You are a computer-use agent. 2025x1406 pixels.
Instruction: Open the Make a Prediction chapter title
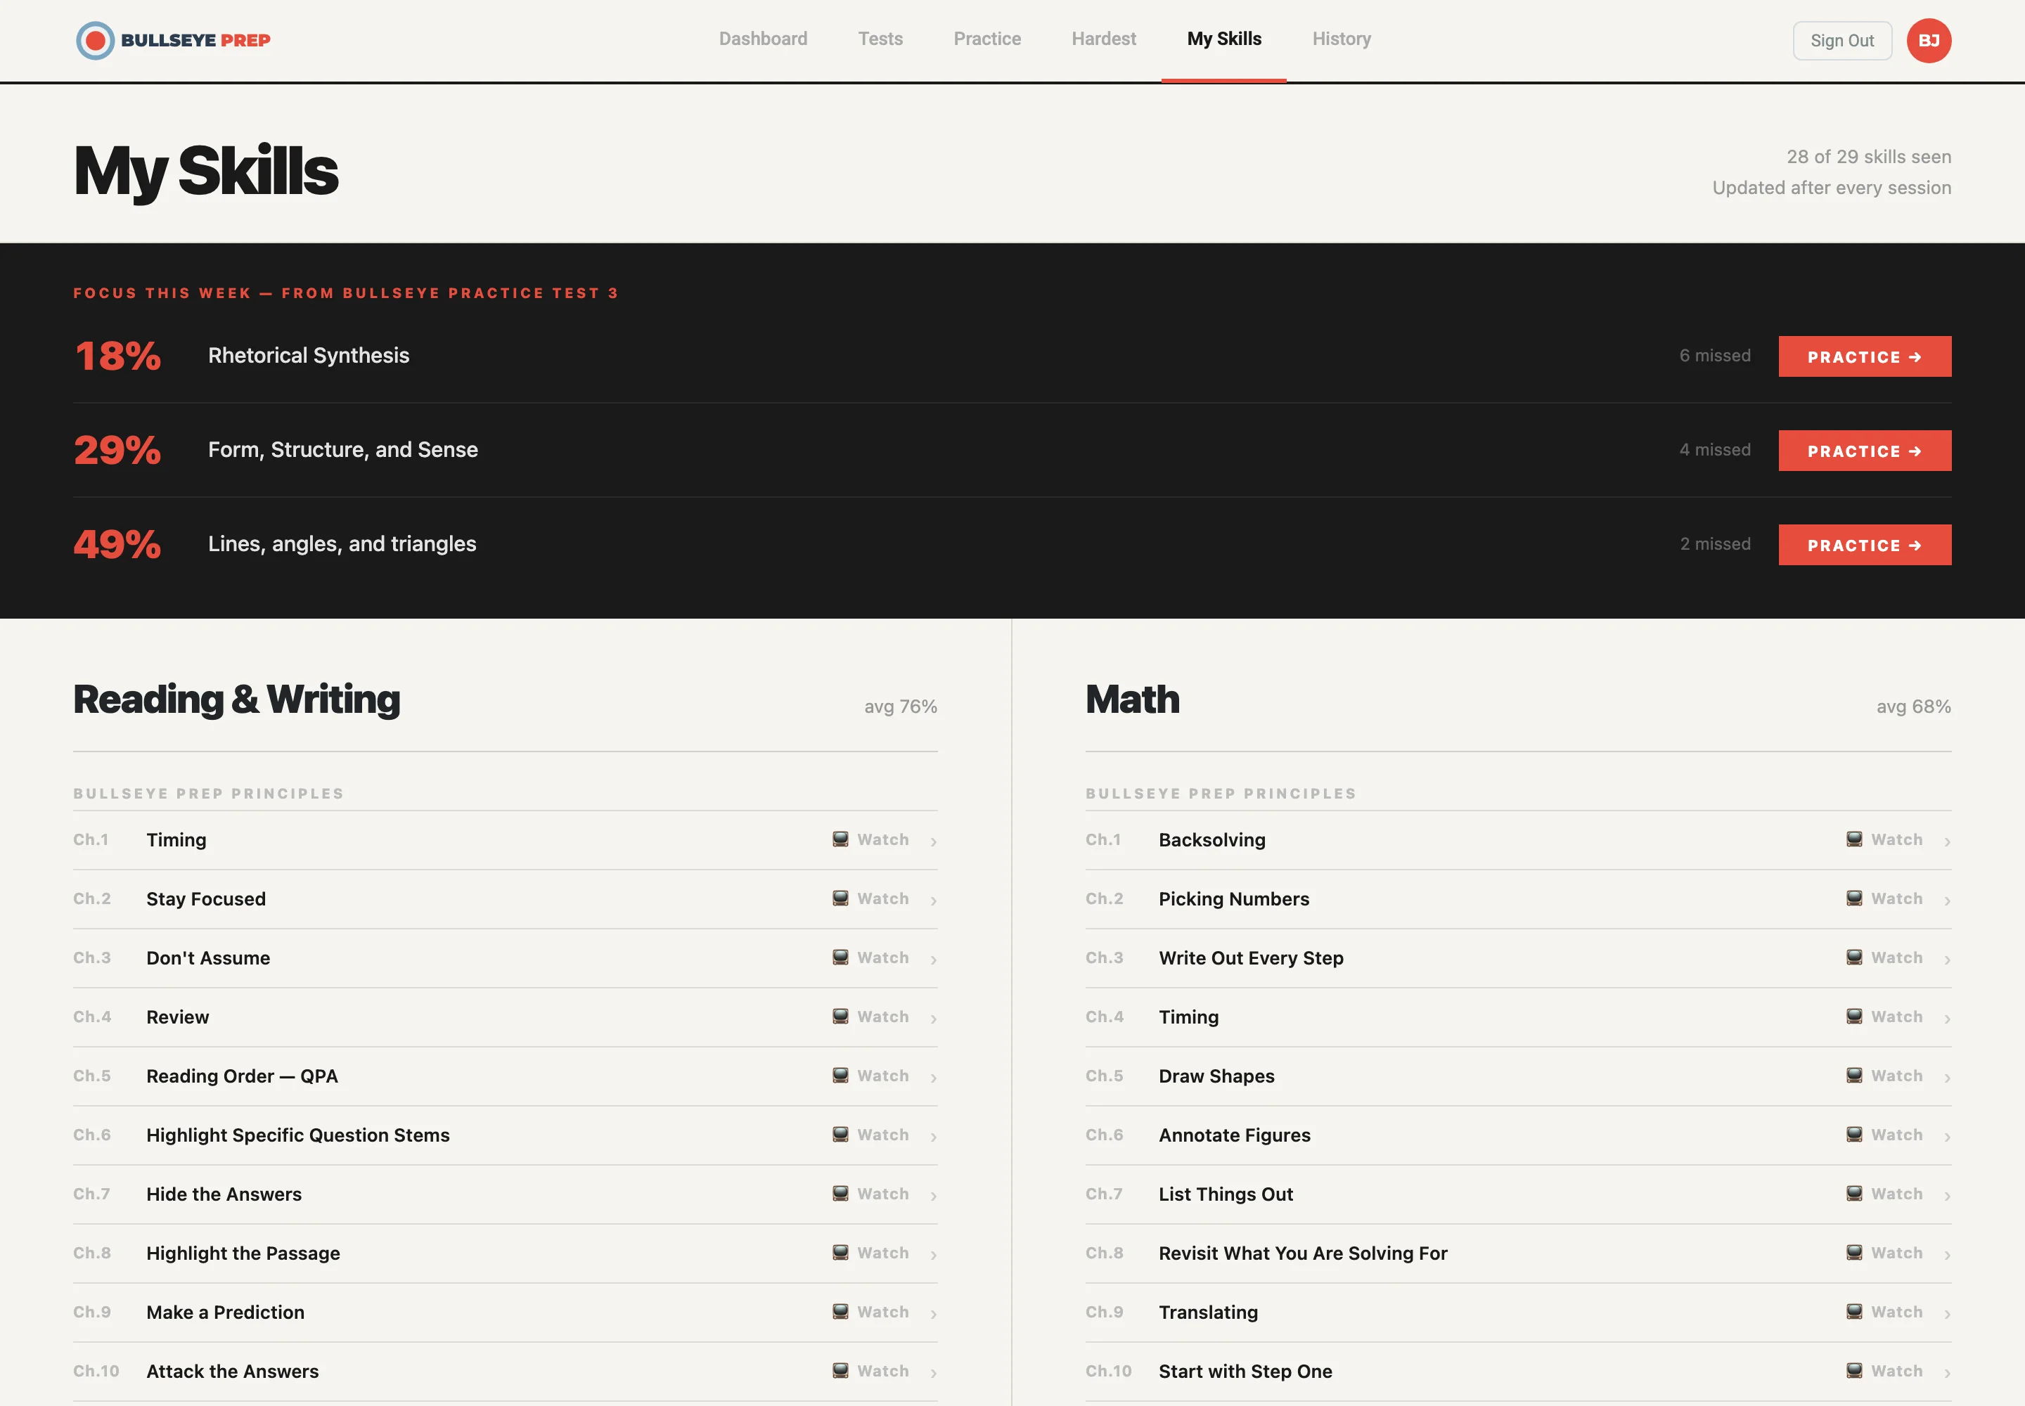coord(226,1312)
